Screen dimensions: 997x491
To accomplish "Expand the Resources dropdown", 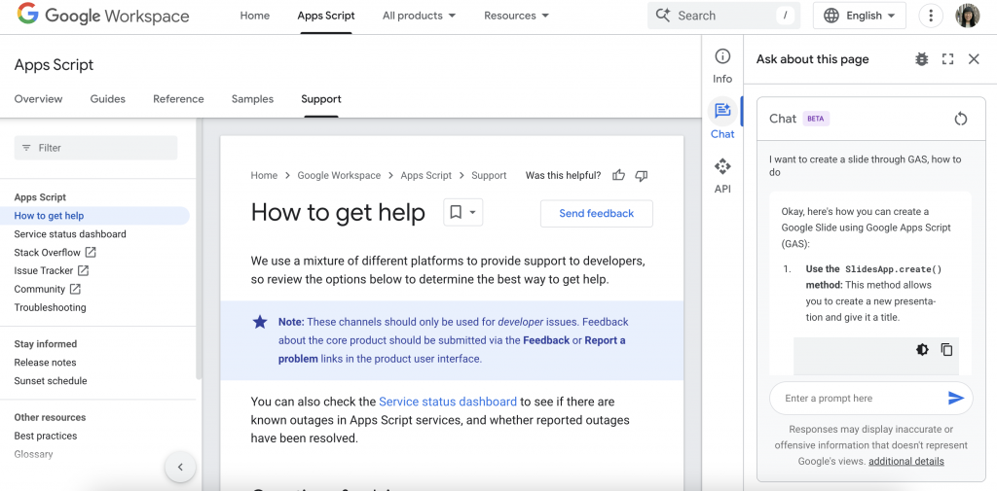I will click(516, 16).
